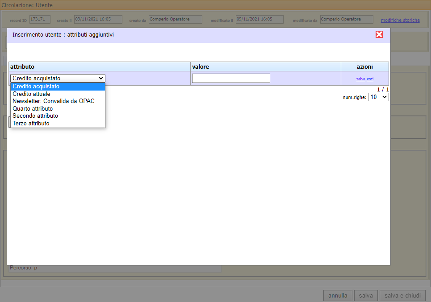Click the record ID field showing 173171
This screenshot has width=431, height=302.
coord(39,19)
